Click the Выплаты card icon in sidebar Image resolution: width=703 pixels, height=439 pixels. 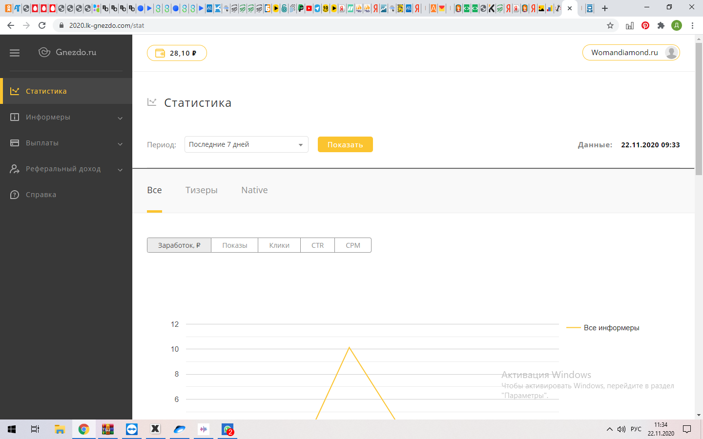click(x=15, y=143)
